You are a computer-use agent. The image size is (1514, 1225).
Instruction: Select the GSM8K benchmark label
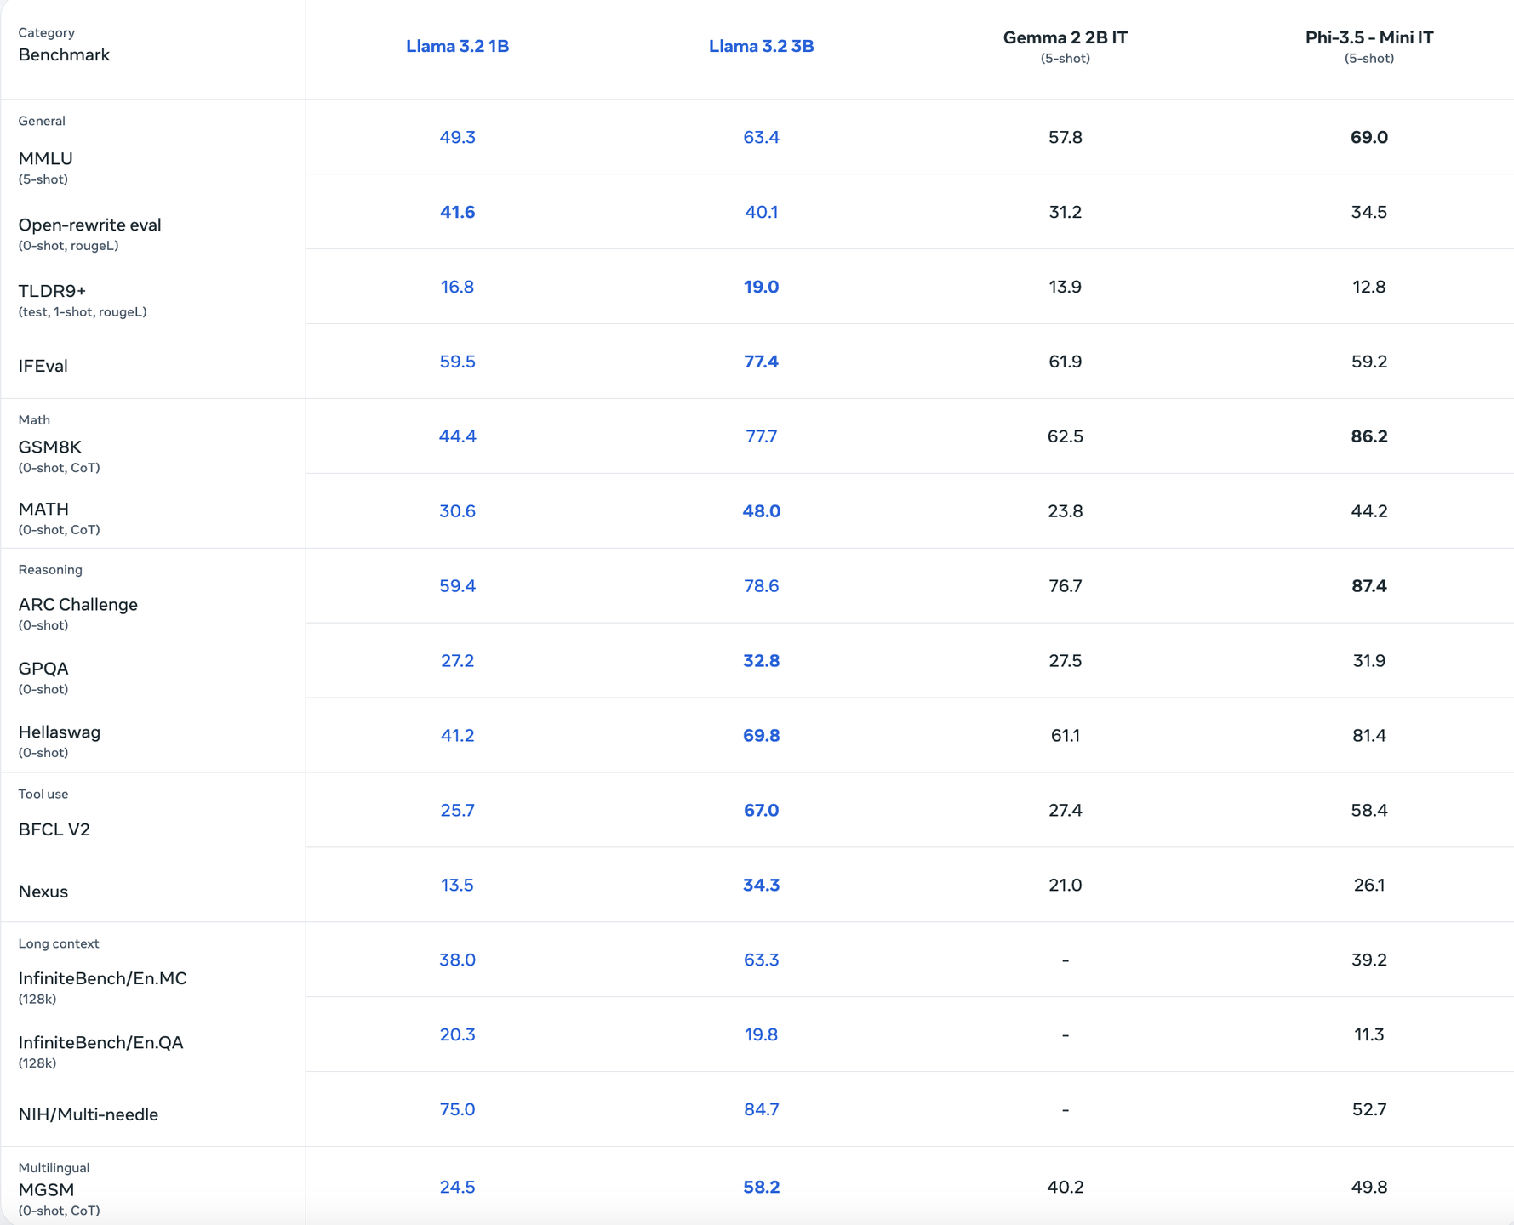(x=50, y=447)
